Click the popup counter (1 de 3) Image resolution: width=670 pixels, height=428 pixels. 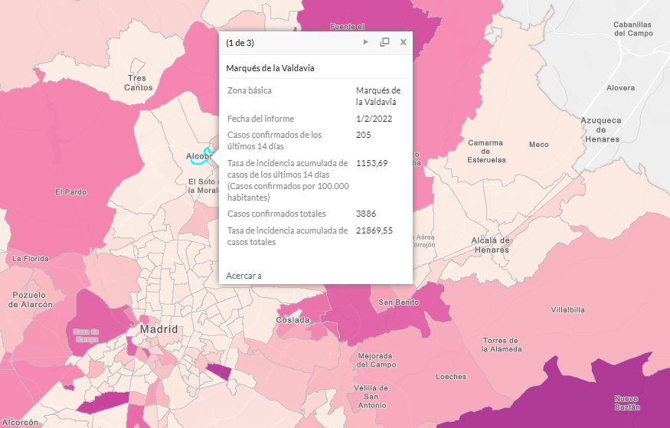tap(240, 43)
